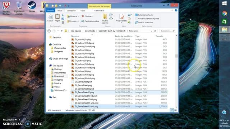This screenshot has width=230, height=129.
Task: Open the address bar history dropdown
Action: [x=152, y=31]
